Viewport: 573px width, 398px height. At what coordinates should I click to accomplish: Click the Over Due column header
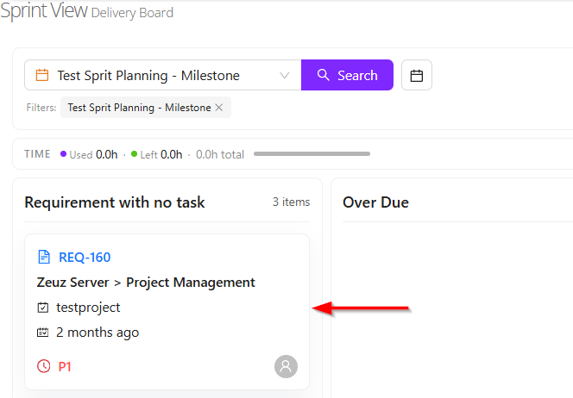tap(375, 202)
